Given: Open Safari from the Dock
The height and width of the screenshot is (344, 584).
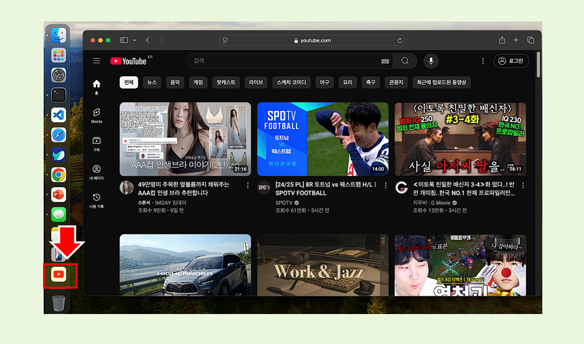Looking at the screenshot, I should pyautogui.click(x=59, y=135).
